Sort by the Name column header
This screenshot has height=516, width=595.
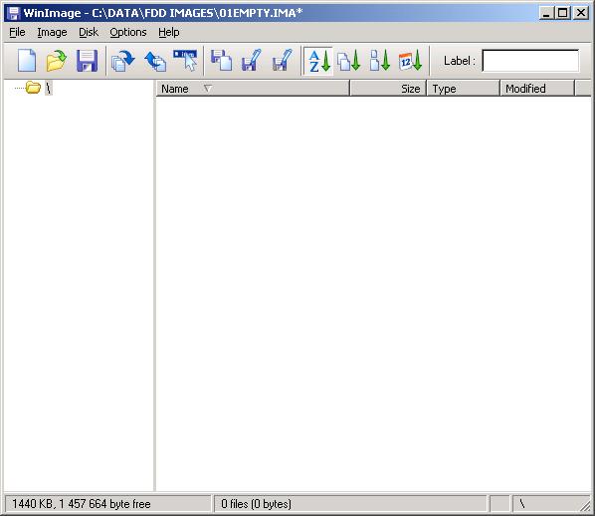coord(253,89)
